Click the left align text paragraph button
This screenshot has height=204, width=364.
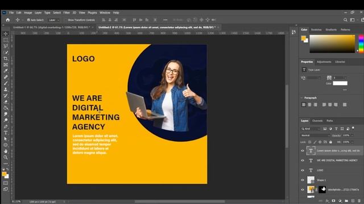pos(304,105)
